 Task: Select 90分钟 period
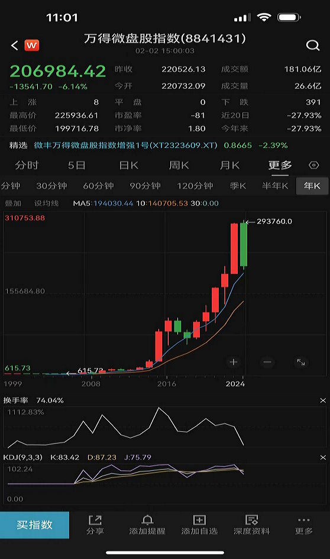point(145,186)
